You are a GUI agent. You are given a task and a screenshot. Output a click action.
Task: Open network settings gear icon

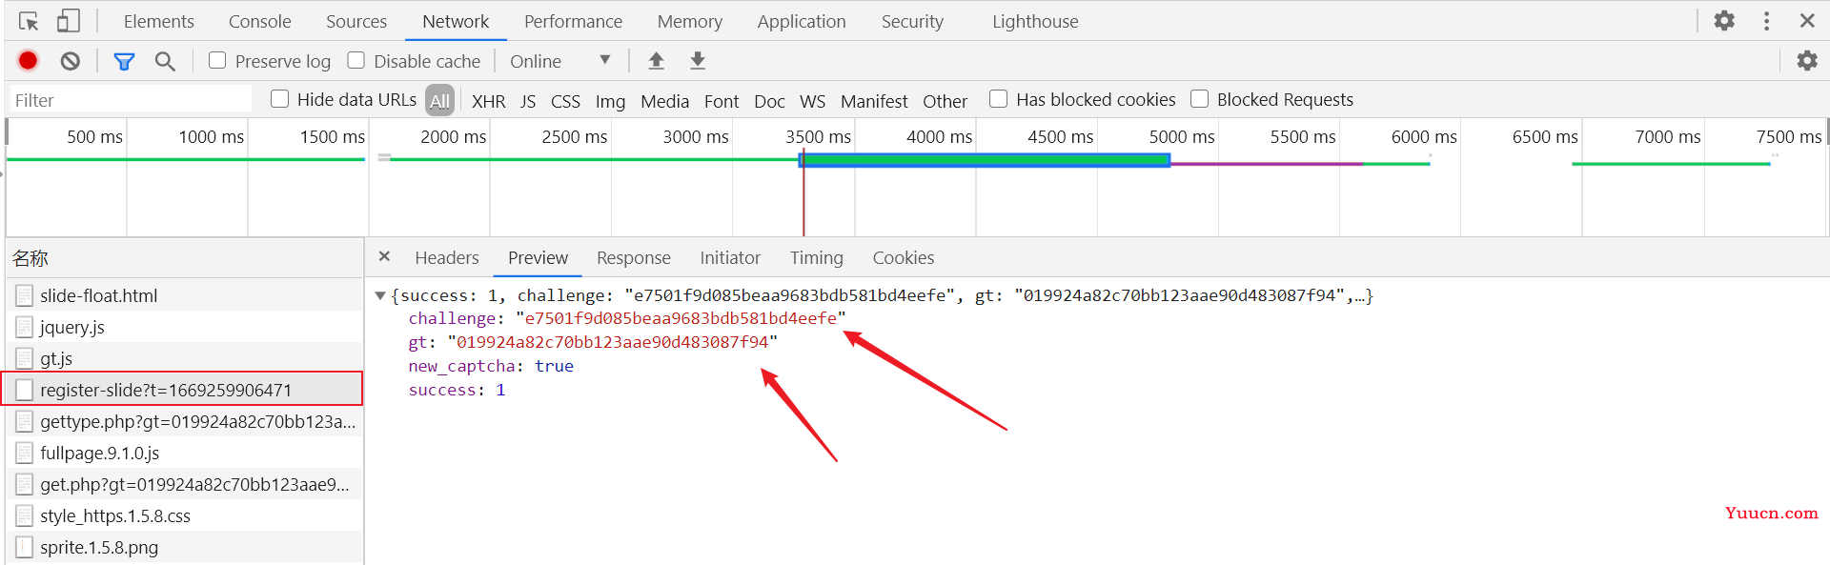[x=1806, y=61]
